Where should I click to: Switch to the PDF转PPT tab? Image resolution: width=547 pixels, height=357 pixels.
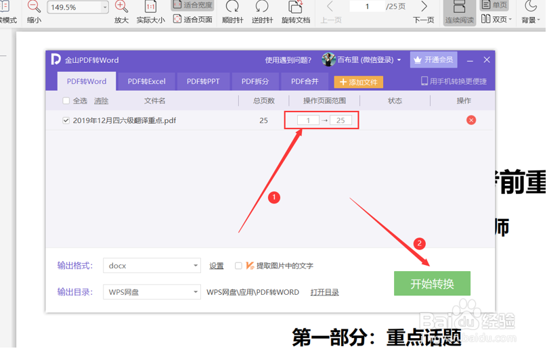point(203,82)
